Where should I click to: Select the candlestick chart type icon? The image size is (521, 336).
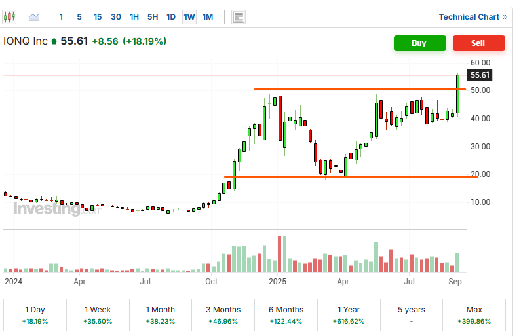coord(9,16)
